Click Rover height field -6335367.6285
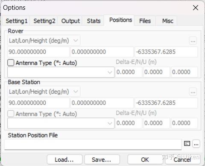 tap(166, 52)
